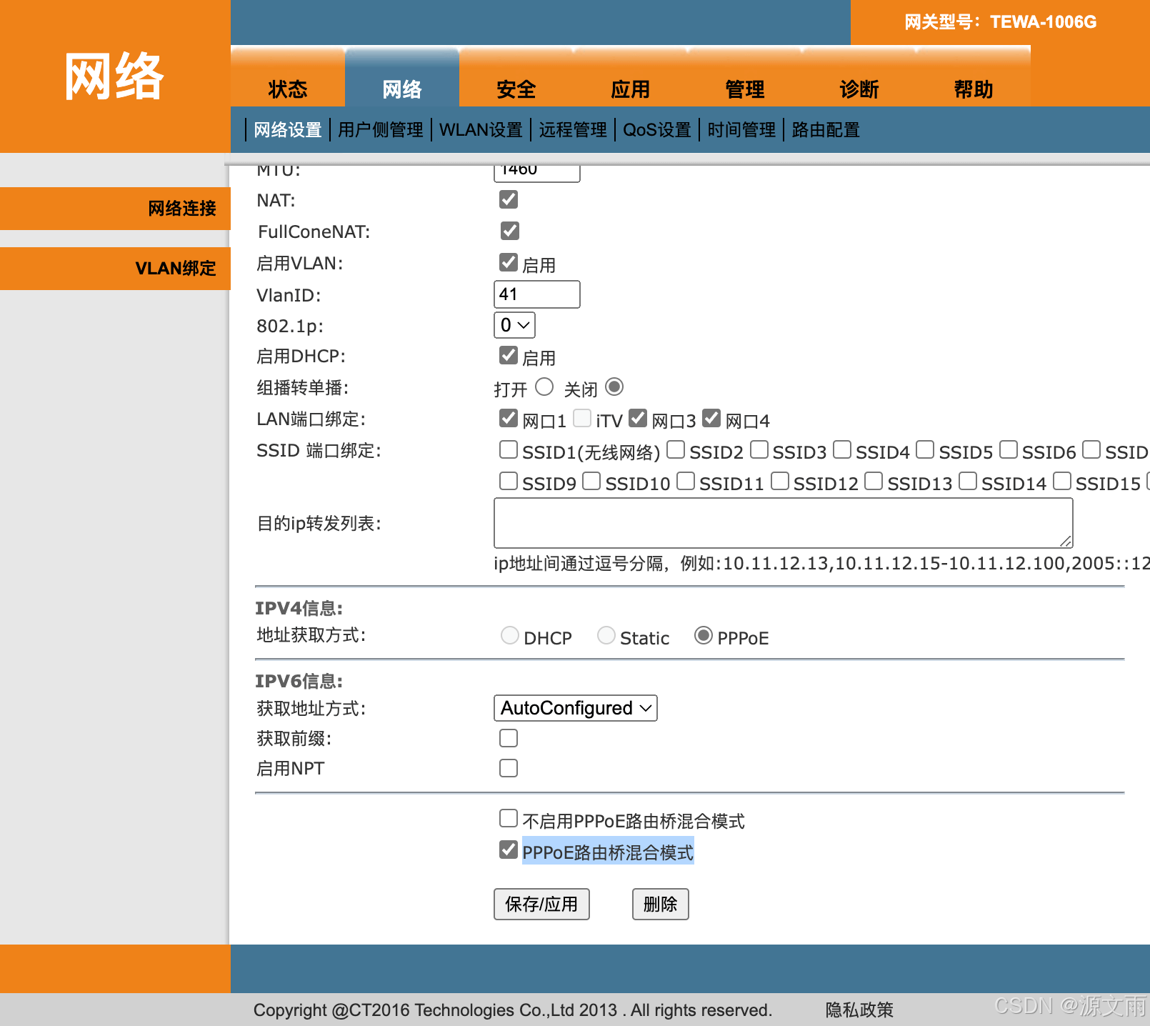This screenshot has width=1150, height=1026.
Task: Open WLAN设置 submenu
Action: pos(481,130)
